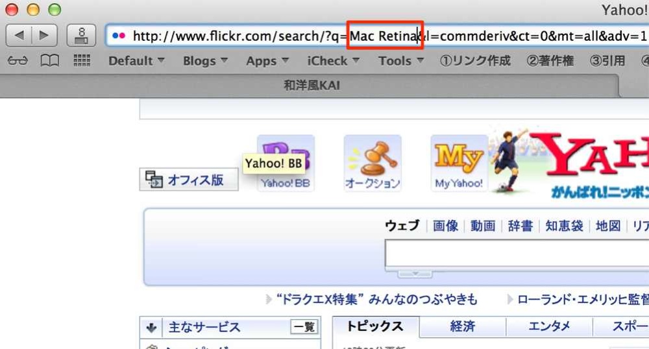Click the 主なサービス heading link
649x349 pixels.
(x=204, y=328)
